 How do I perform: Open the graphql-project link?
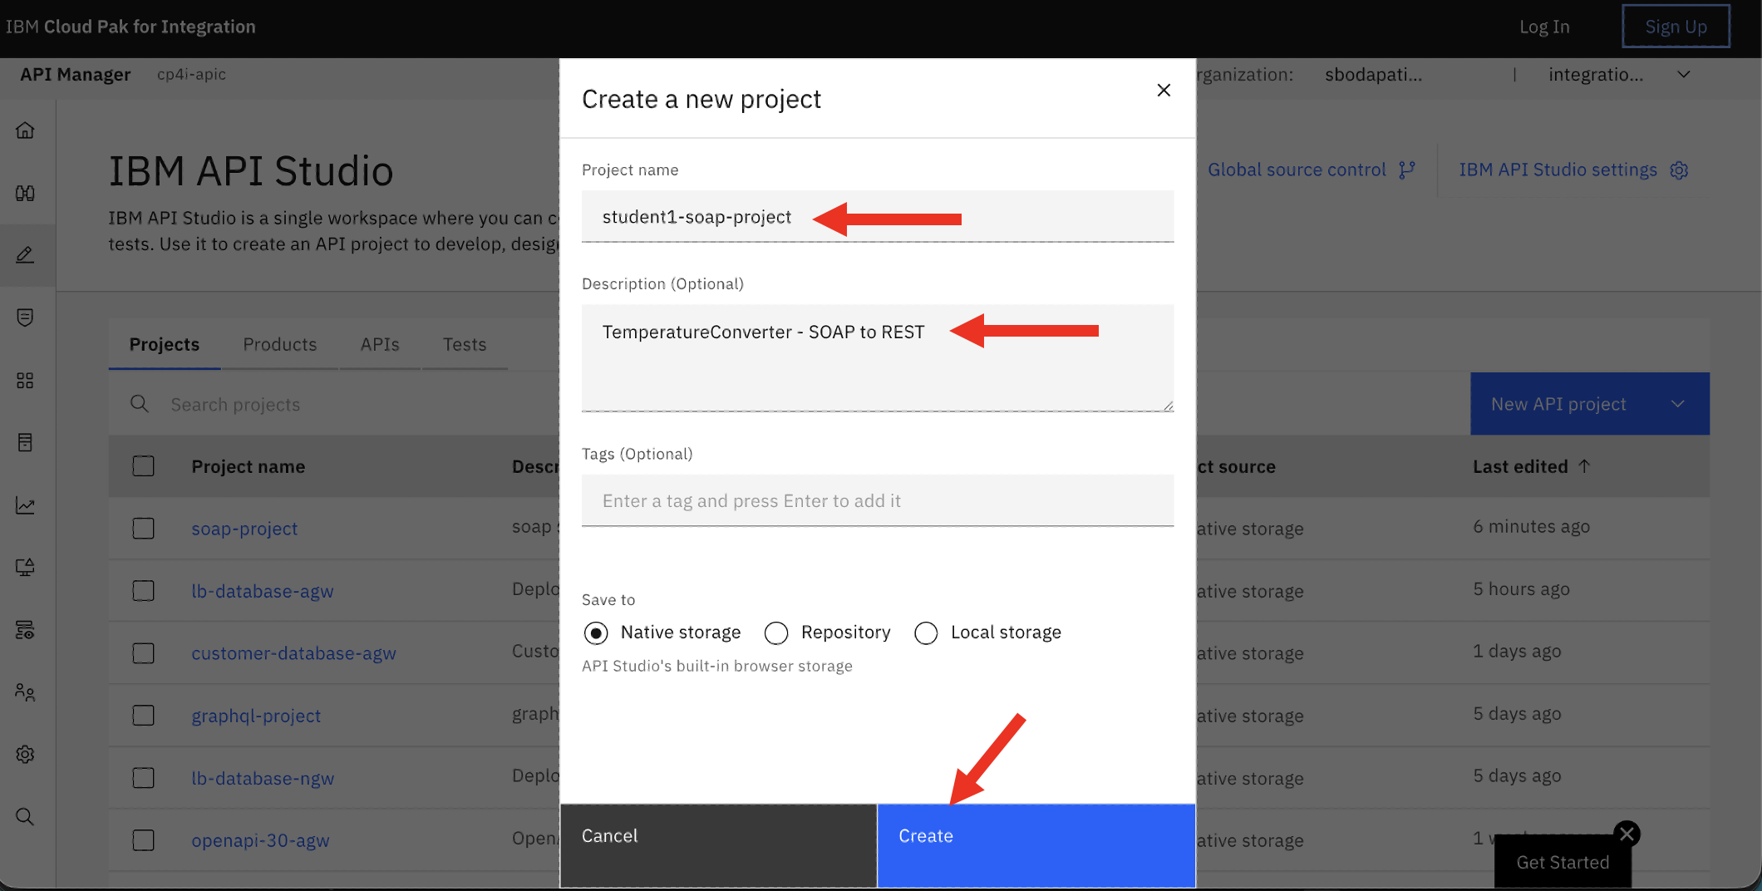click(x=256, y=716)
